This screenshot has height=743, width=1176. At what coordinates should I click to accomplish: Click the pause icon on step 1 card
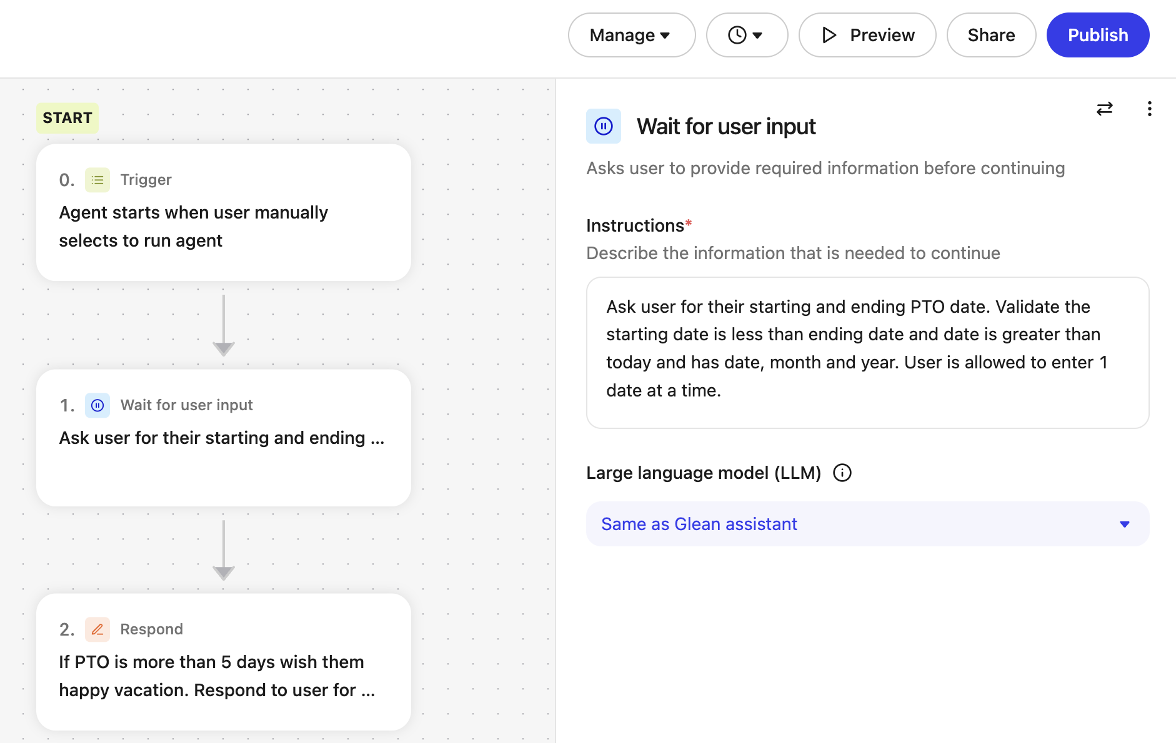pyautogui.click(x=97, y=406)
